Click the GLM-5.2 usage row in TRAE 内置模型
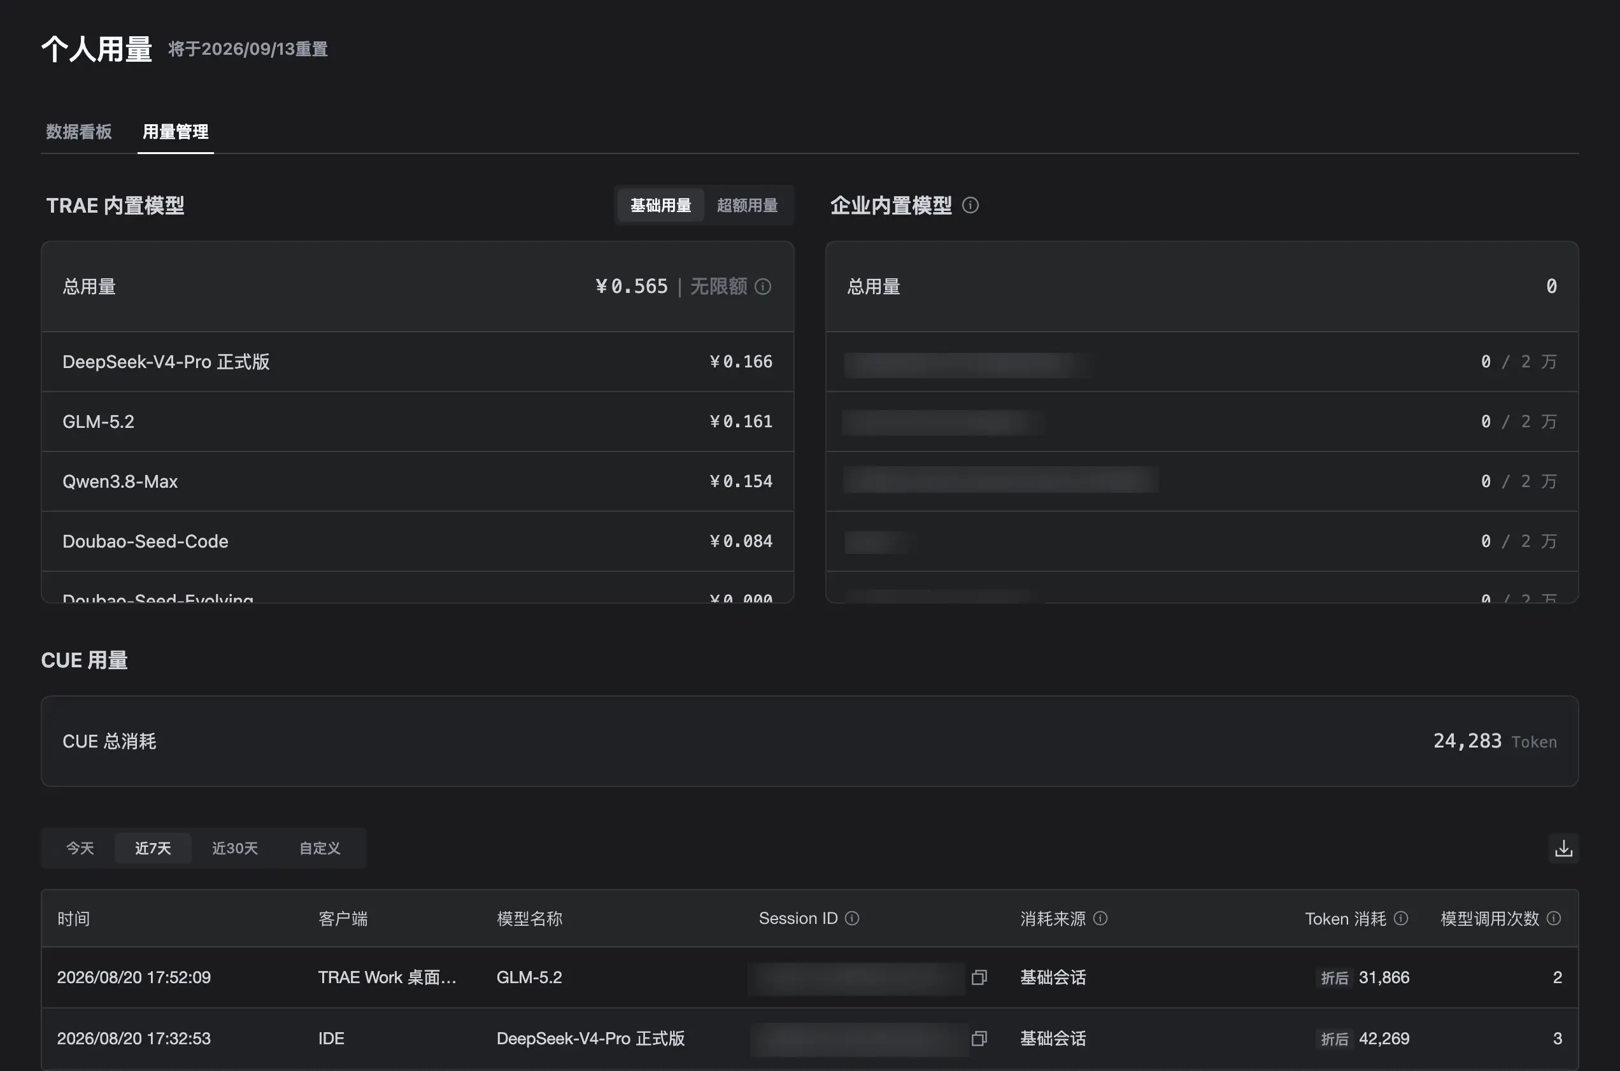Screen dimensions: 1620x1071 tap(417, 422)
